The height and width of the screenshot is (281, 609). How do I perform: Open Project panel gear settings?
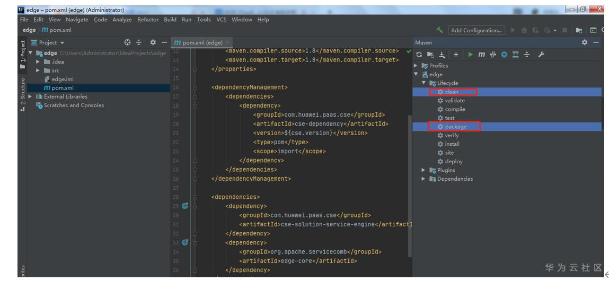click(153, 42)
